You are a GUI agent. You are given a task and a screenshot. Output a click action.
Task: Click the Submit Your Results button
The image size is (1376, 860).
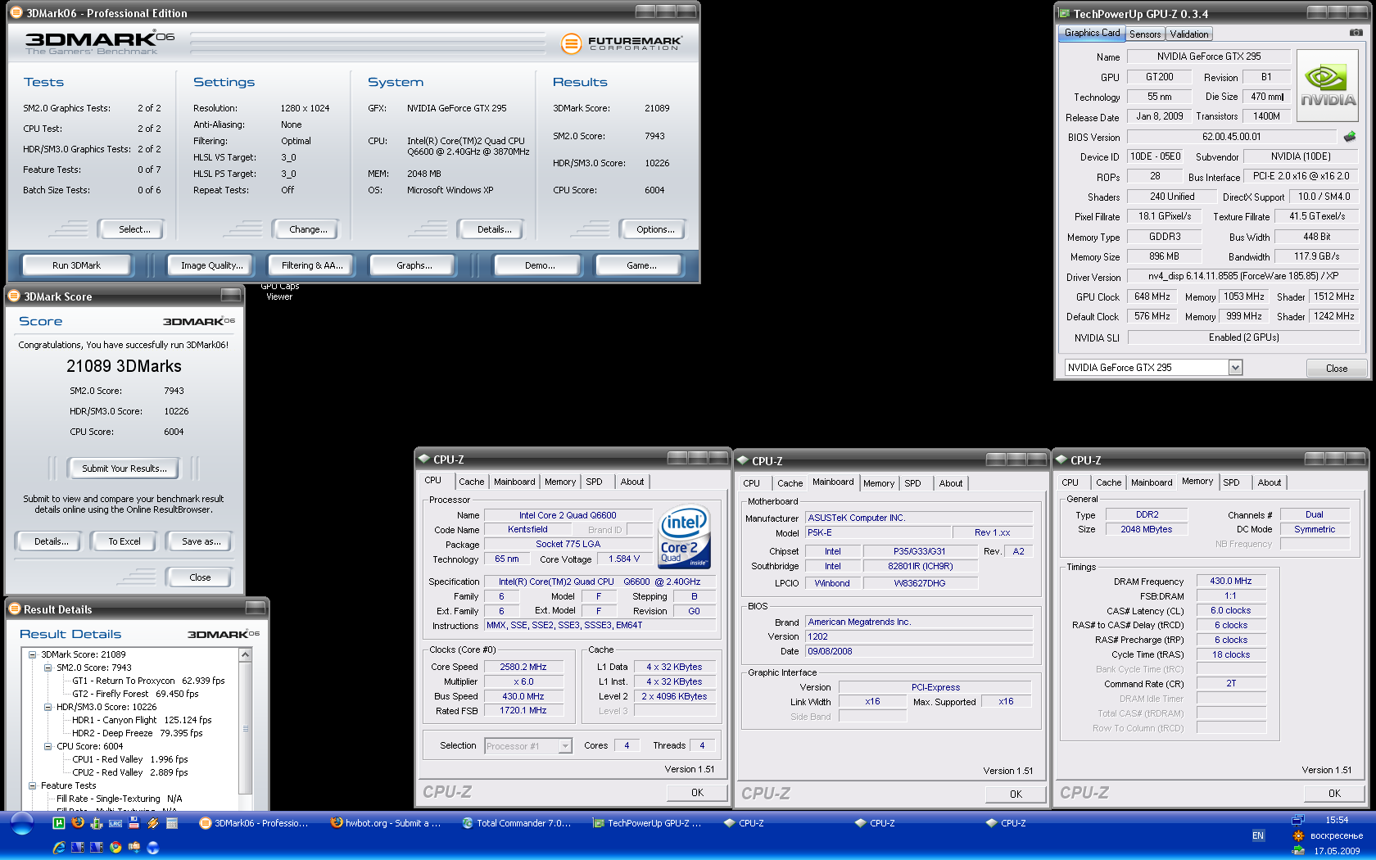click(124, 468)
